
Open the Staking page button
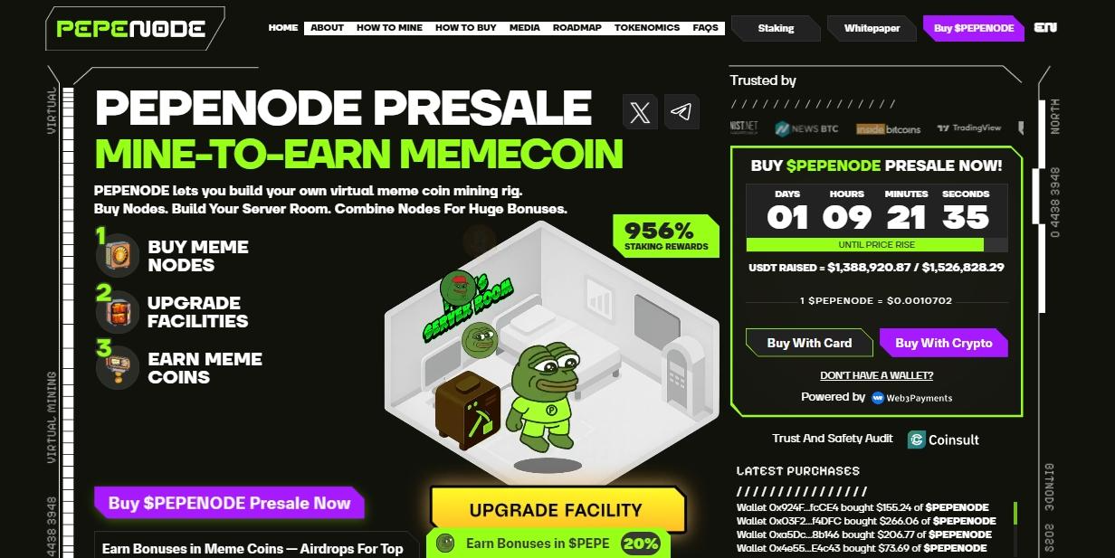tap(776, 28)
